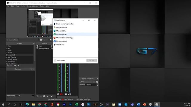The width and height of the screenshot is (191, 107).
Task: Pop out the Scenes dock panel
Action: [34, 43]
